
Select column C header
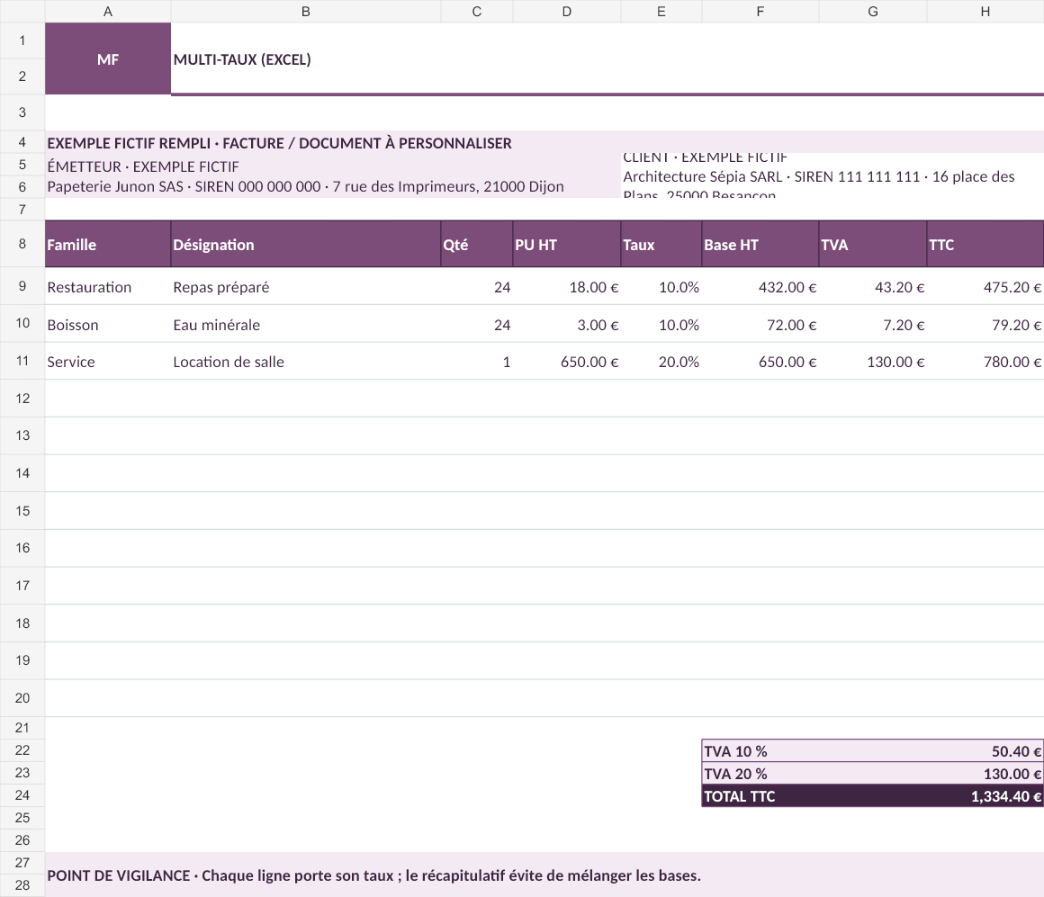click(x=477, y=12)
